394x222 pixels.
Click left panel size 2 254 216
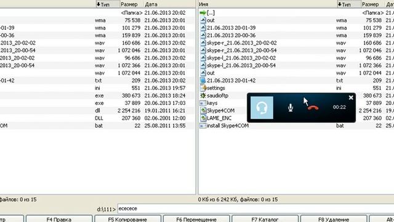(x=129, y=111)
